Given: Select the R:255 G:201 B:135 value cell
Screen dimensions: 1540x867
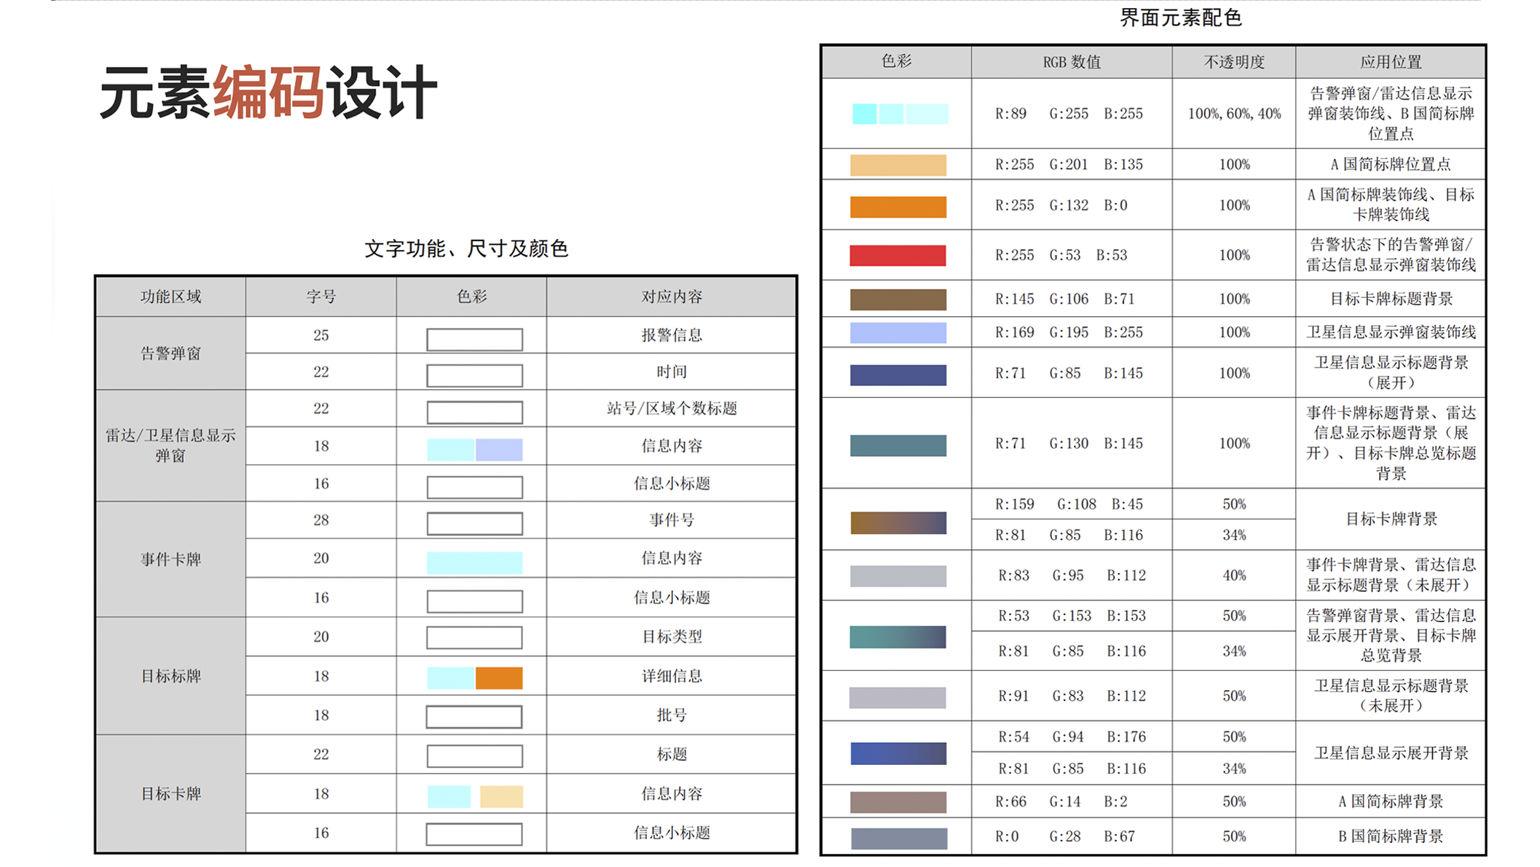Looking at the screenshot, I should click(x=1071, y=165).
